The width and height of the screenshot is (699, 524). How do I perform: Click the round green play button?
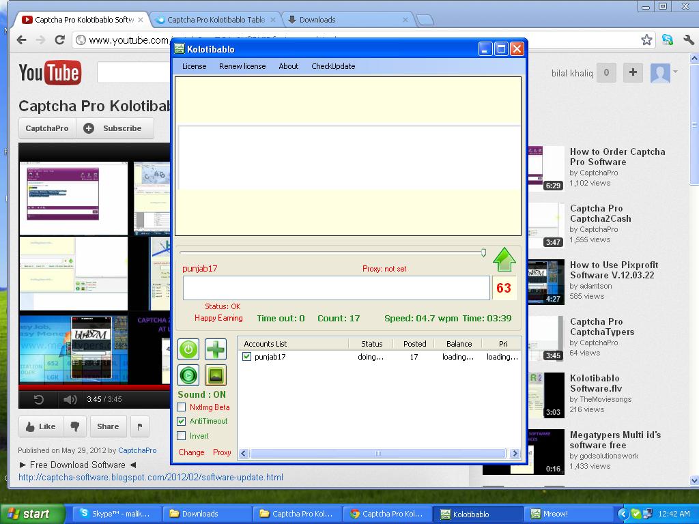(x=188, y=375)
